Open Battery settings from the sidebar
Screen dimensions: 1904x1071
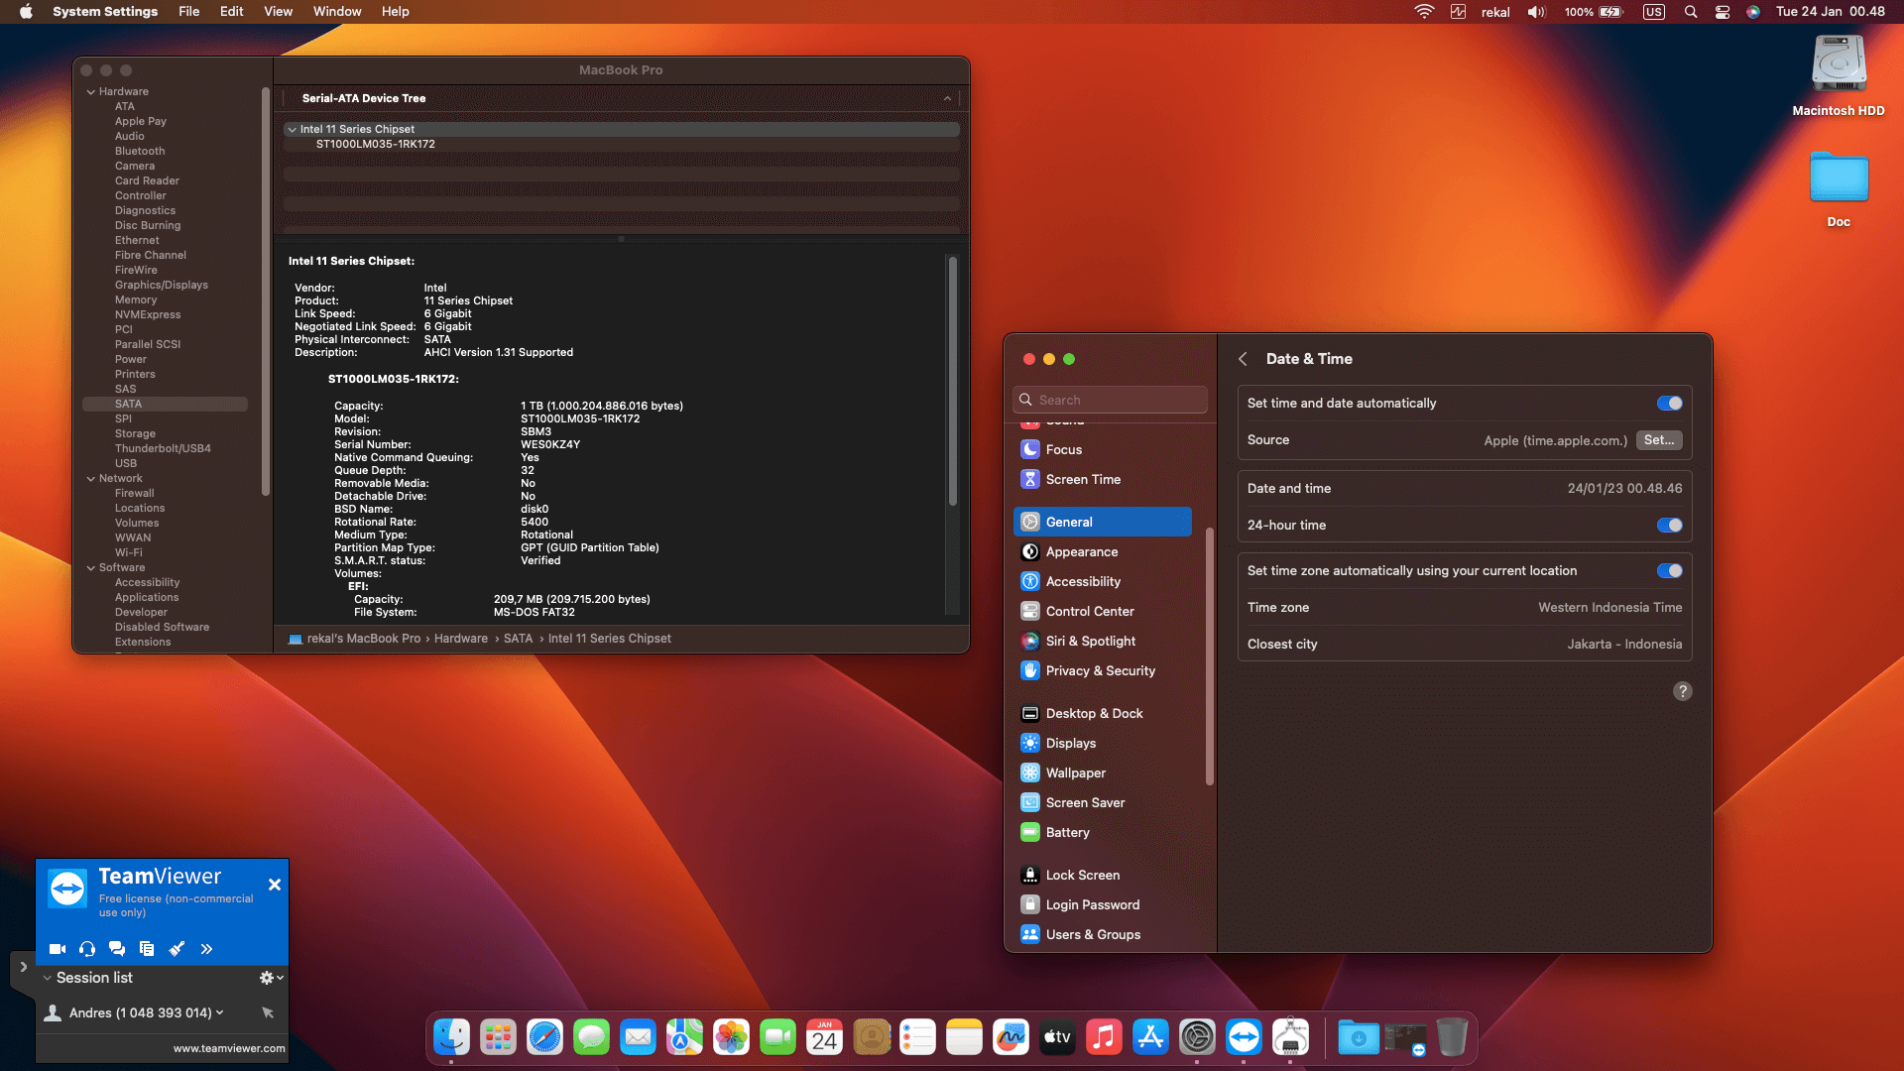[1067, 832]
